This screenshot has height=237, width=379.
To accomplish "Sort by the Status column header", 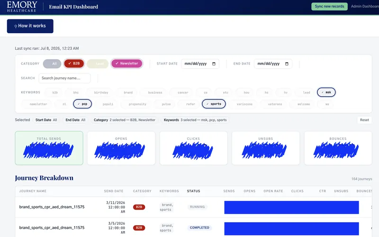I will click(x=193, y=191).
